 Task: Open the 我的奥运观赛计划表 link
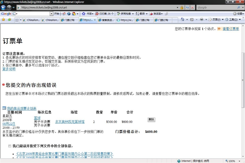(x=22, y=108)
